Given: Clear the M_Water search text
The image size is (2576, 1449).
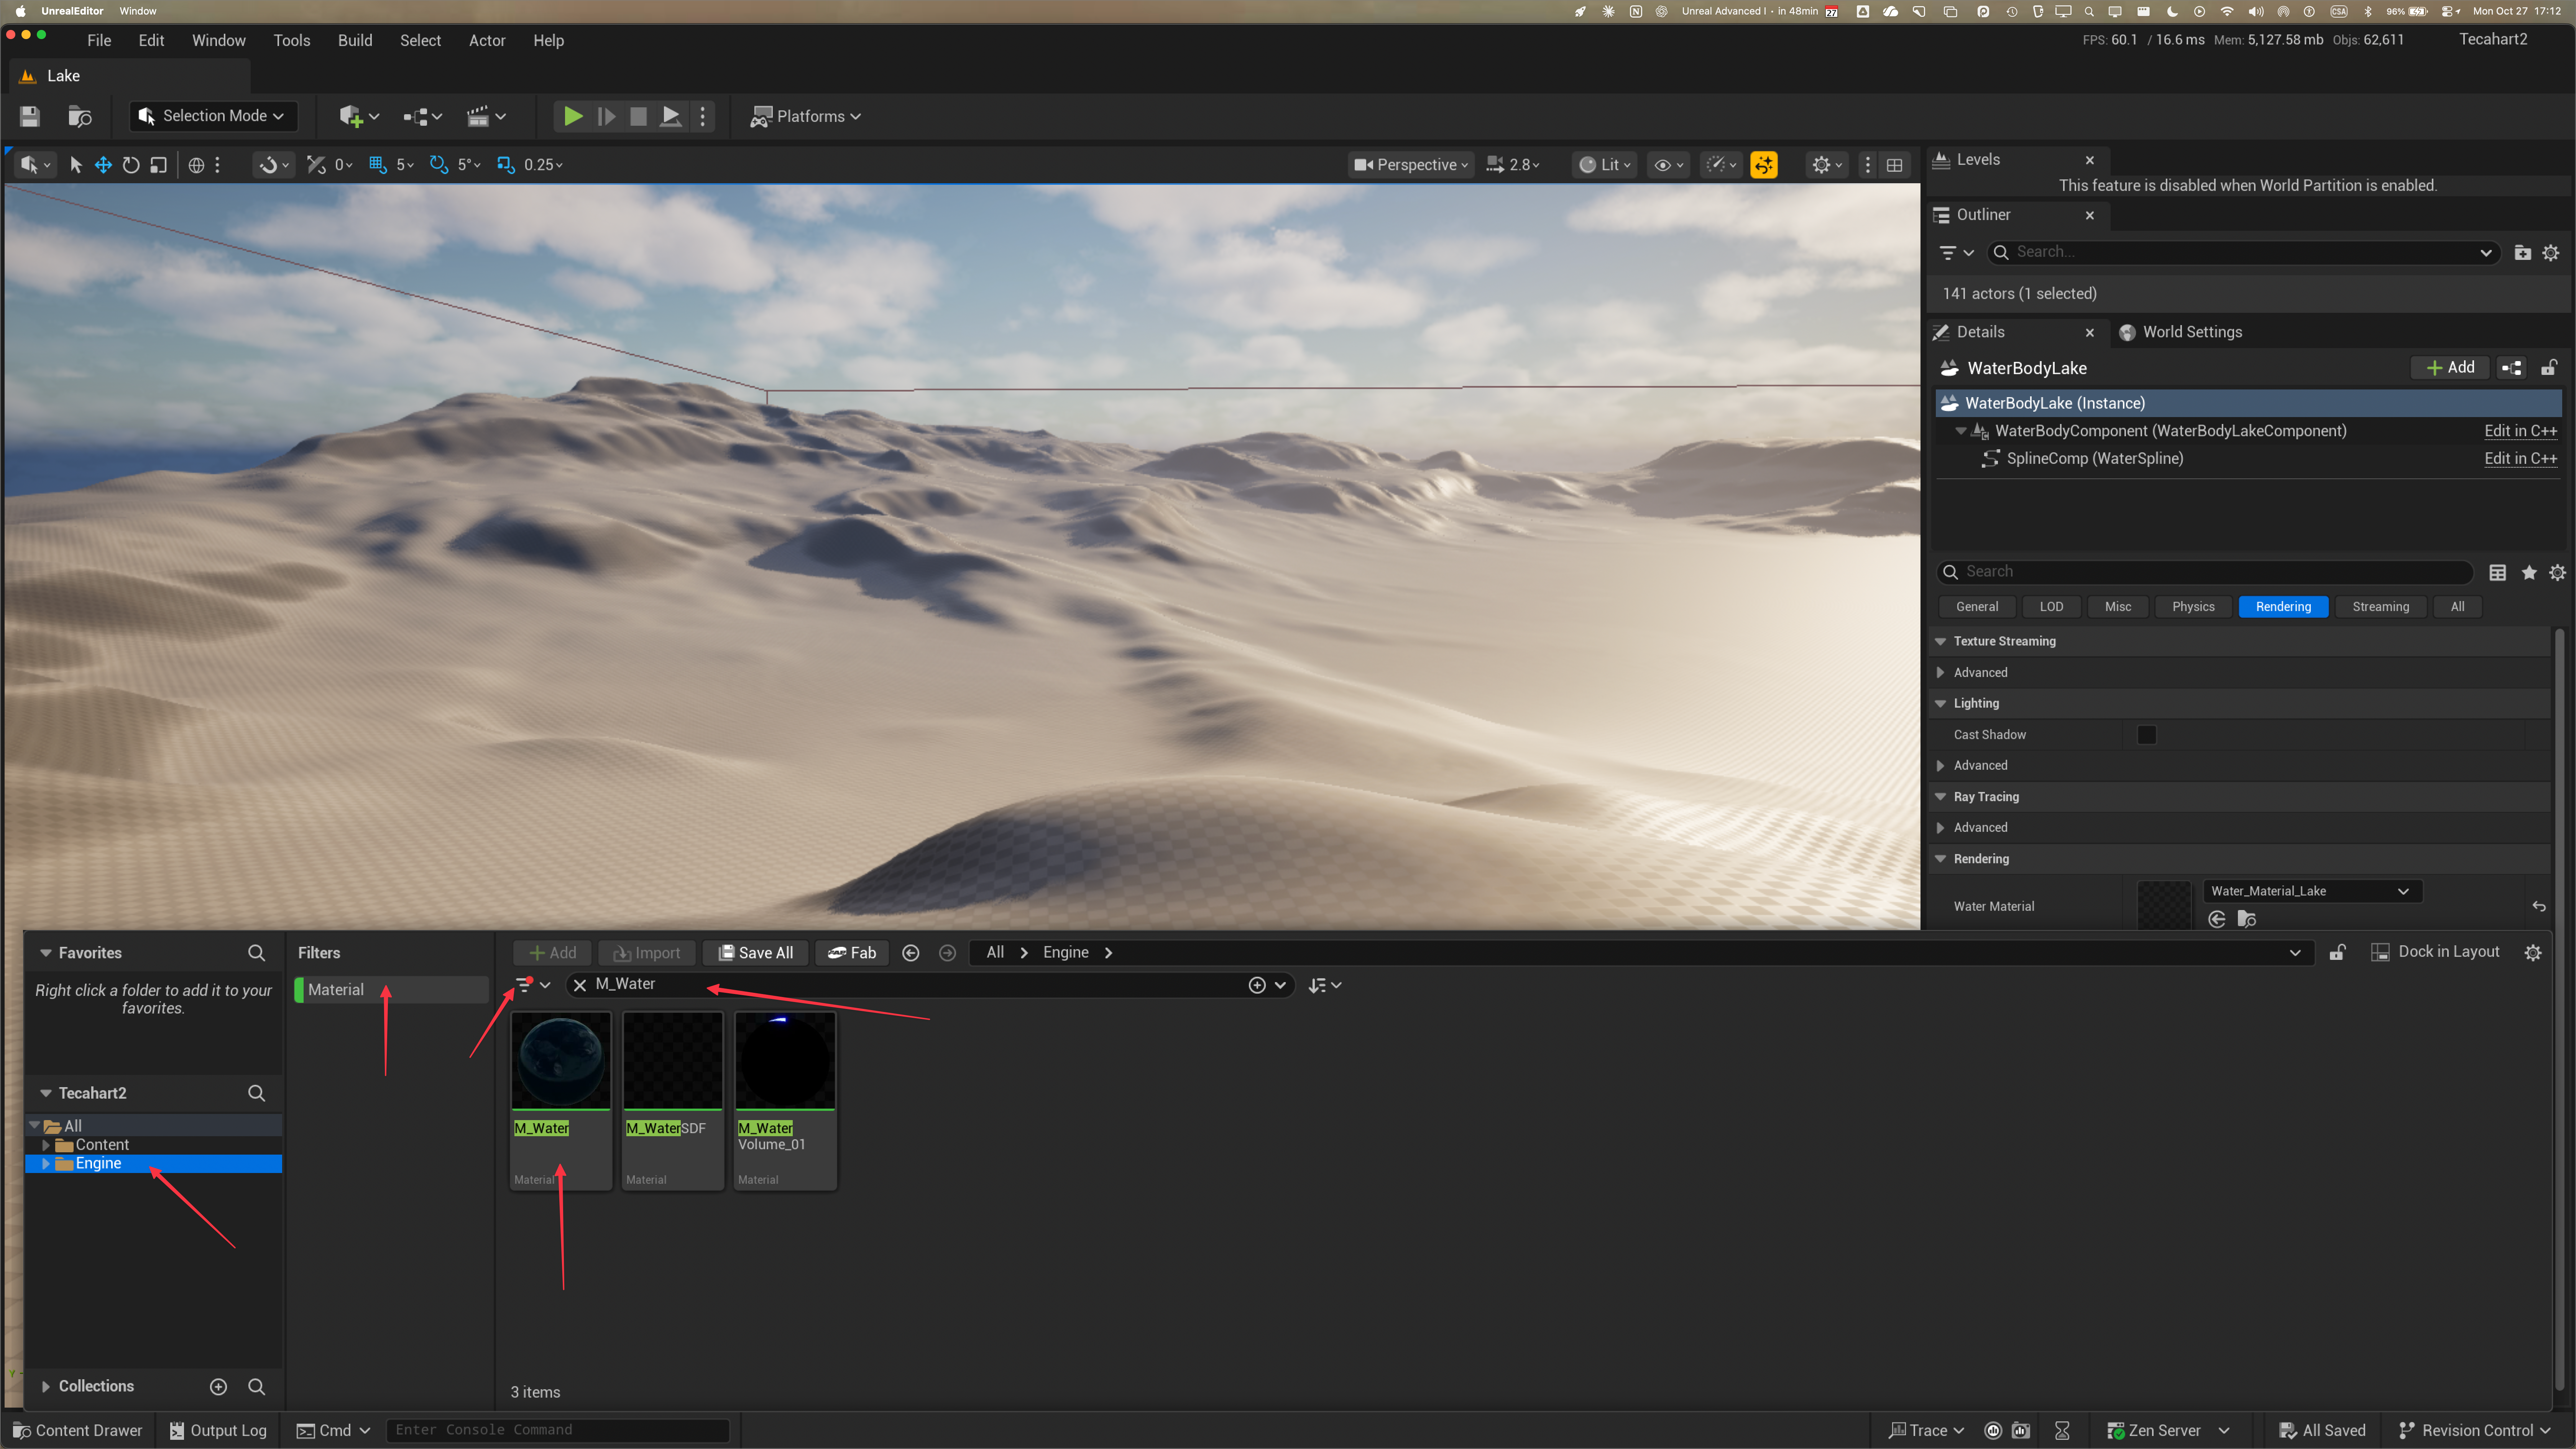Looking at the screenshot, I should point(580,985).
